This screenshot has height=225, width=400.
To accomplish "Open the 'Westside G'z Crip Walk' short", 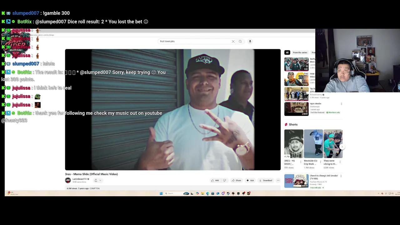I will pyautogui.click(x=313, y=144).
